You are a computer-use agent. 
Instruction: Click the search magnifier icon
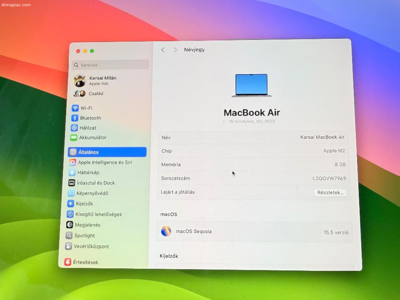pos(76,65)
